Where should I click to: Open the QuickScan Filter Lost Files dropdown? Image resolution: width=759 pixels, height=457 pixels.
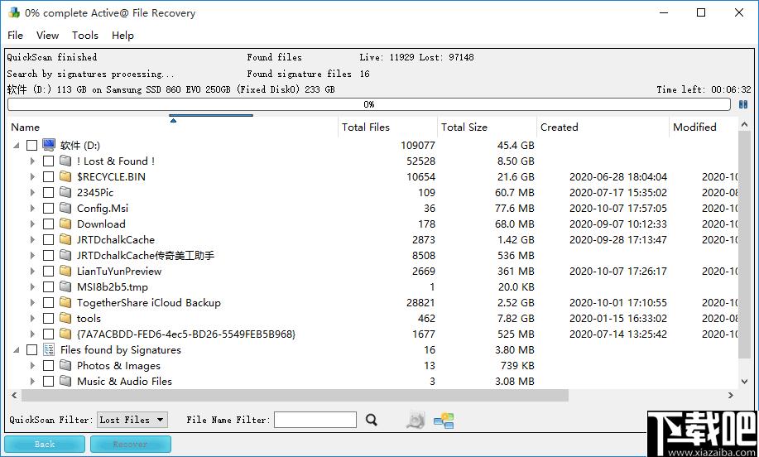(x=132, y=420)
